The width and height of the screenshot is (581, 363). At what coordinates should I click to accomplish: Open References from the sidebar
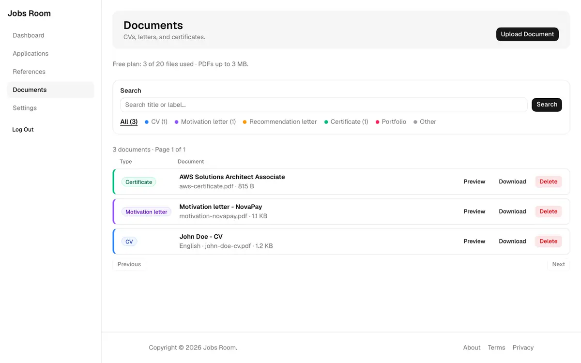(50, 72)
